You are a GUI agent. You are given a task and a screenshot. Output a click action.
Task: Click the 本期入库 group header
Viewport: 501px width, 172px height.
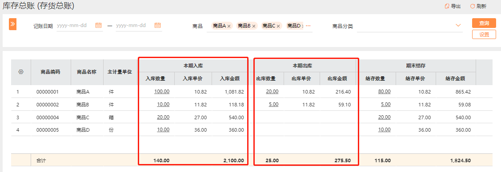(x=193, y=66)
